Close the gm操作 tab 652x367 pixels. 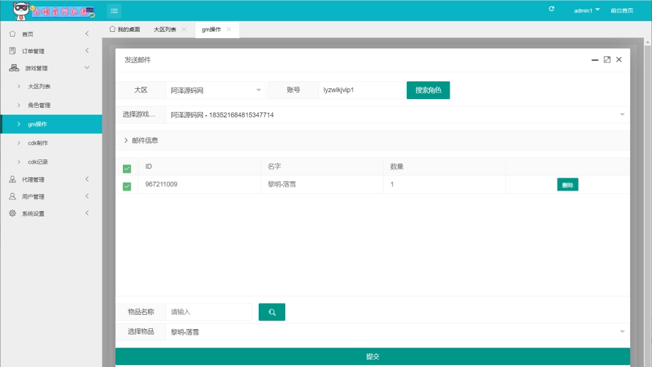pyautogui.click(x=229, y=29)
